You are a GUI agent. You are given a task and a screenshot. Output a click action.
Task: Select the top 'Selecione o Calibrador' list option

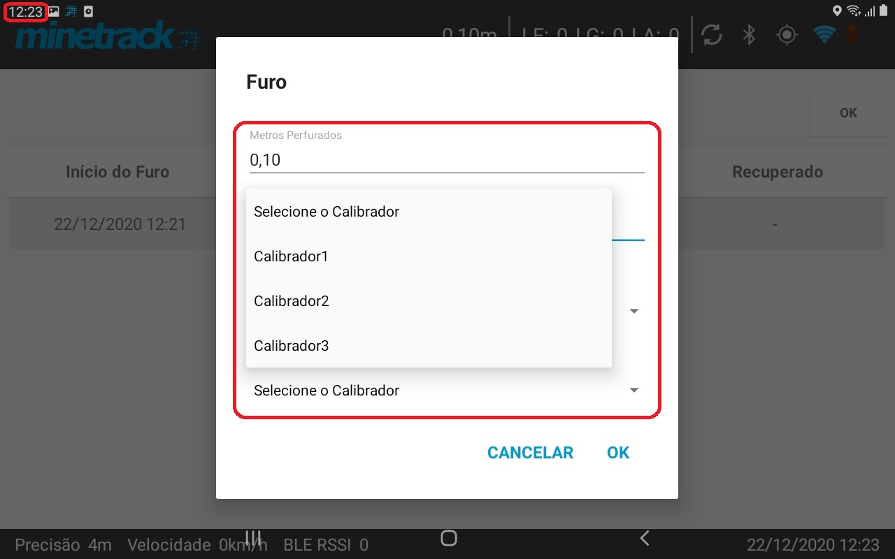point(429,212)
